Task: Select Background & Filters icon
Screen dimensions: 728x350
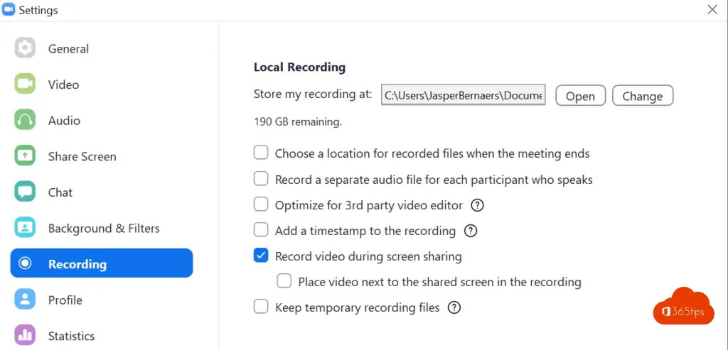Action: click(x=25, y=228)
